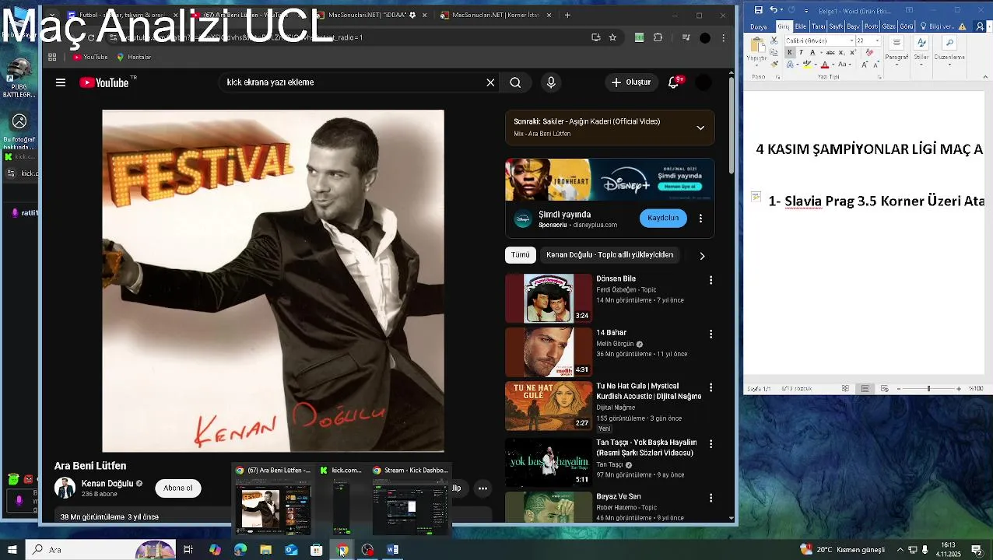Image resolution: width=993 pixels, height=560 pixels.
Task: Apply strikethrough in Word ribbon
Action: [x=830, y=52]
